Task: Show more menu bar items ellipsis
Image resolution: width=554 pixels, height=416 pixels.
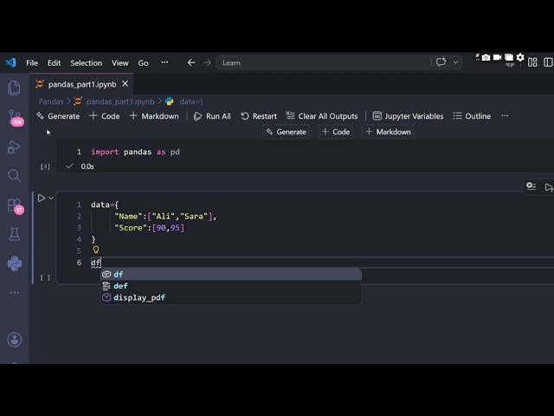Action: point(164,62)
